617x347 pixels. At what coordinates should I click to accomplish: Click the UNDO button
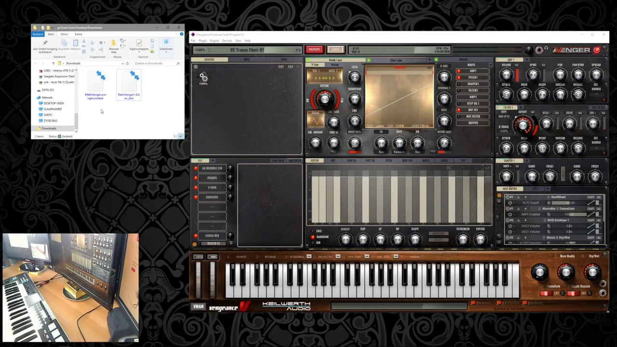pos(335,50)
